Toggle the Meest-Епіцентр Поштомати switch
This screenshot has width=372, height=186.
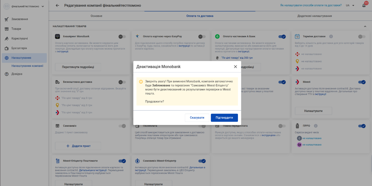[x=122, y=161]
